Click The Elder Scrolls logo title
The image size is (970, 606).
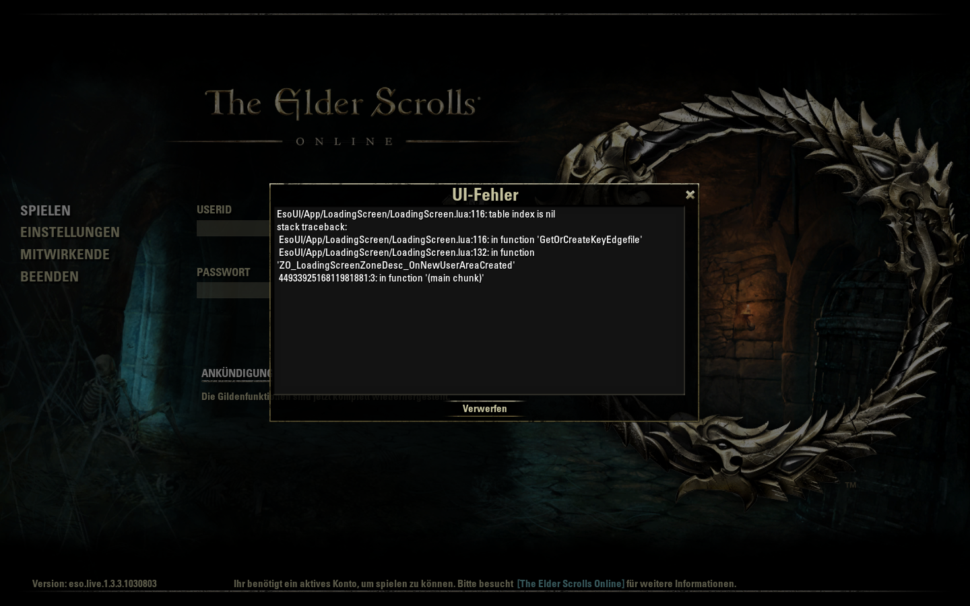click(343, 104)
